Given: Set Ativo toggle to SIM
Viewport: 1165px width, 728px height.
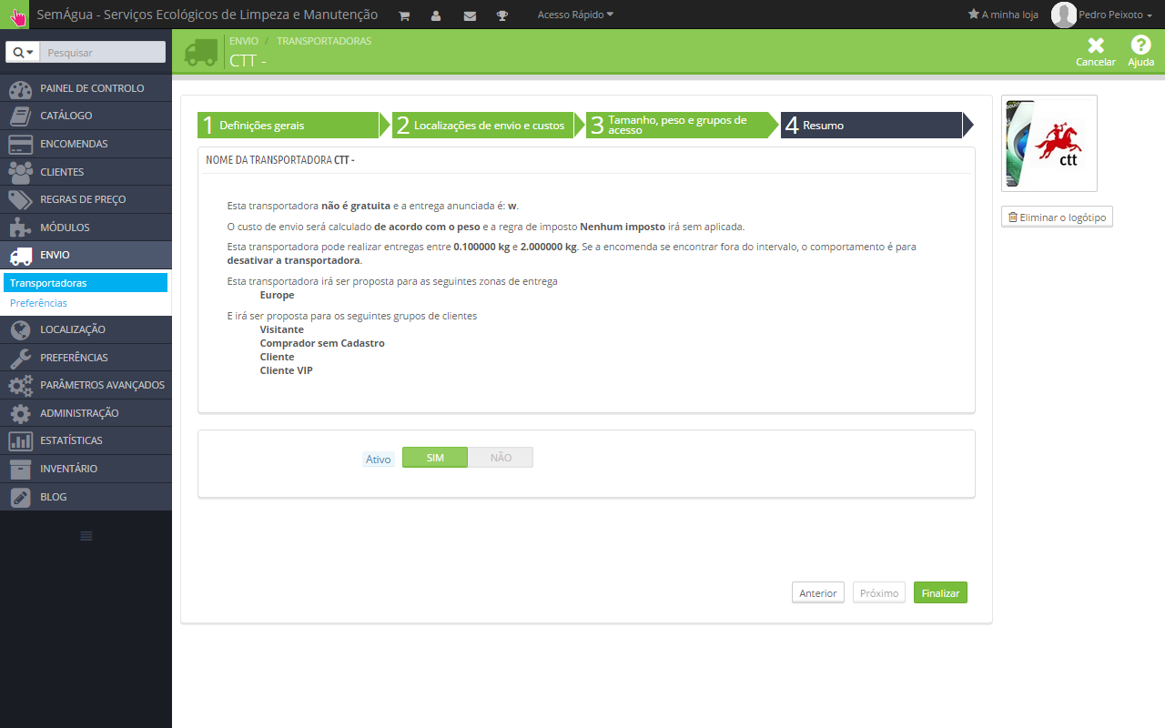Looking at the screenshot, I should 435,458.
